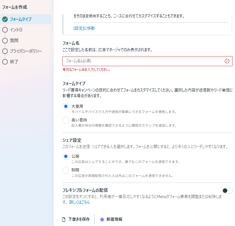235x226 pixels.
Task: Open the フォームタイプ step in sidebar
Action: tap(20, 19)
